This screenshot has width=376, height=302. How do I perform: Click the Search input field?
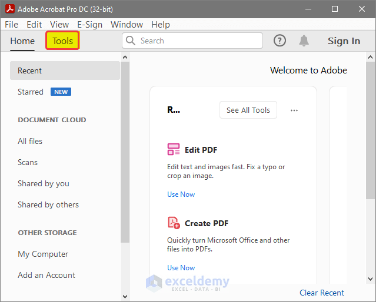coord(192,41)
